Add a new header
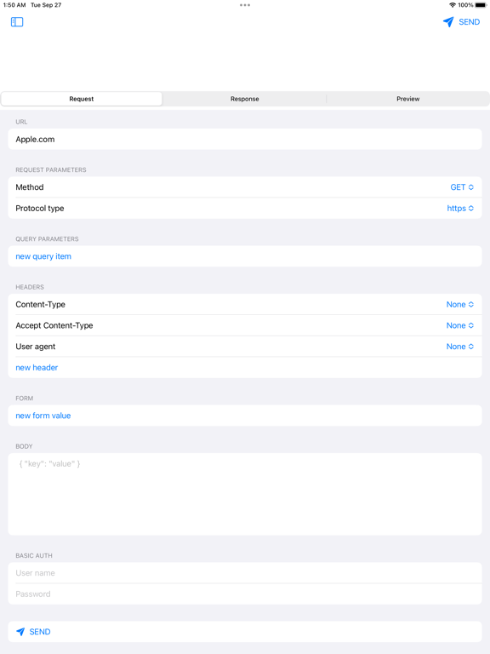The image size is (490, 654). click(37, 368)
